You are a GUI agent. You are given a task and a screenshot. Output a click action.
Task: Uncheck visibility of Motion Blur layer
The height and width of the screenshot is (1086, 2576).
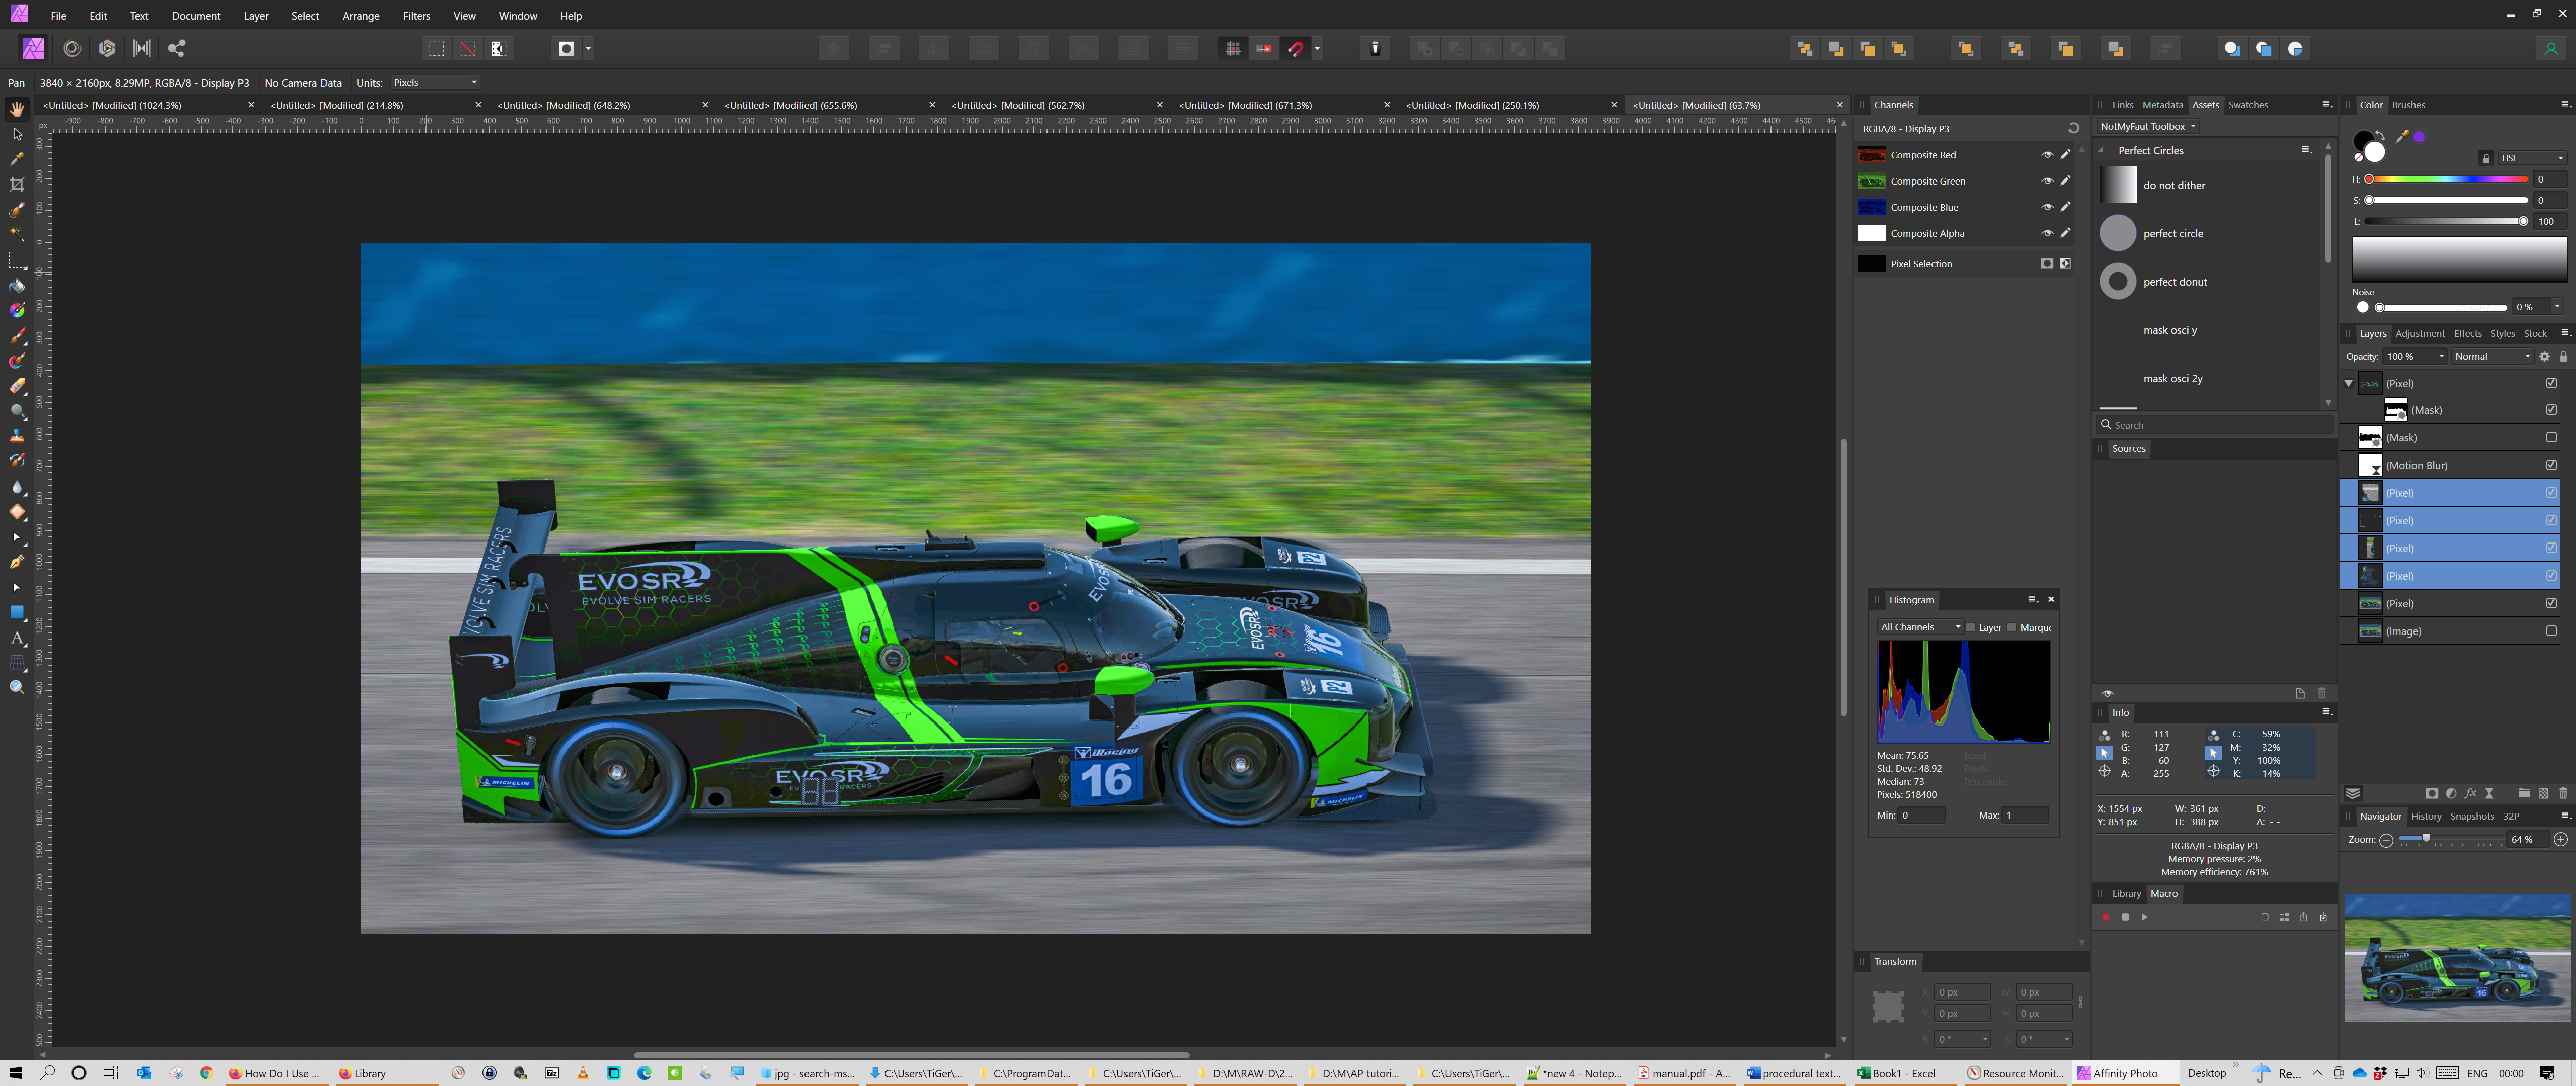coord(2551,465)
